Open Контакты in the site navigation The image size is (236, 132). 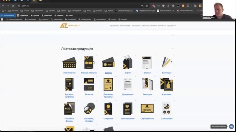pyautogui.click(x=162, y=26)
